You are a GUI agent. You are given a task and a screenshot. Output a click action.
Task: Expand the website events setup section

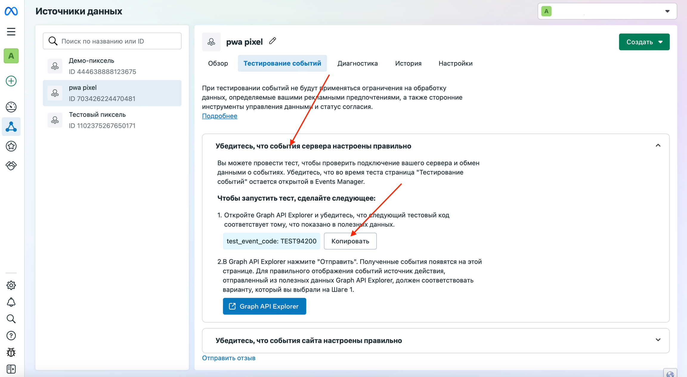click(x=658, y=340)
